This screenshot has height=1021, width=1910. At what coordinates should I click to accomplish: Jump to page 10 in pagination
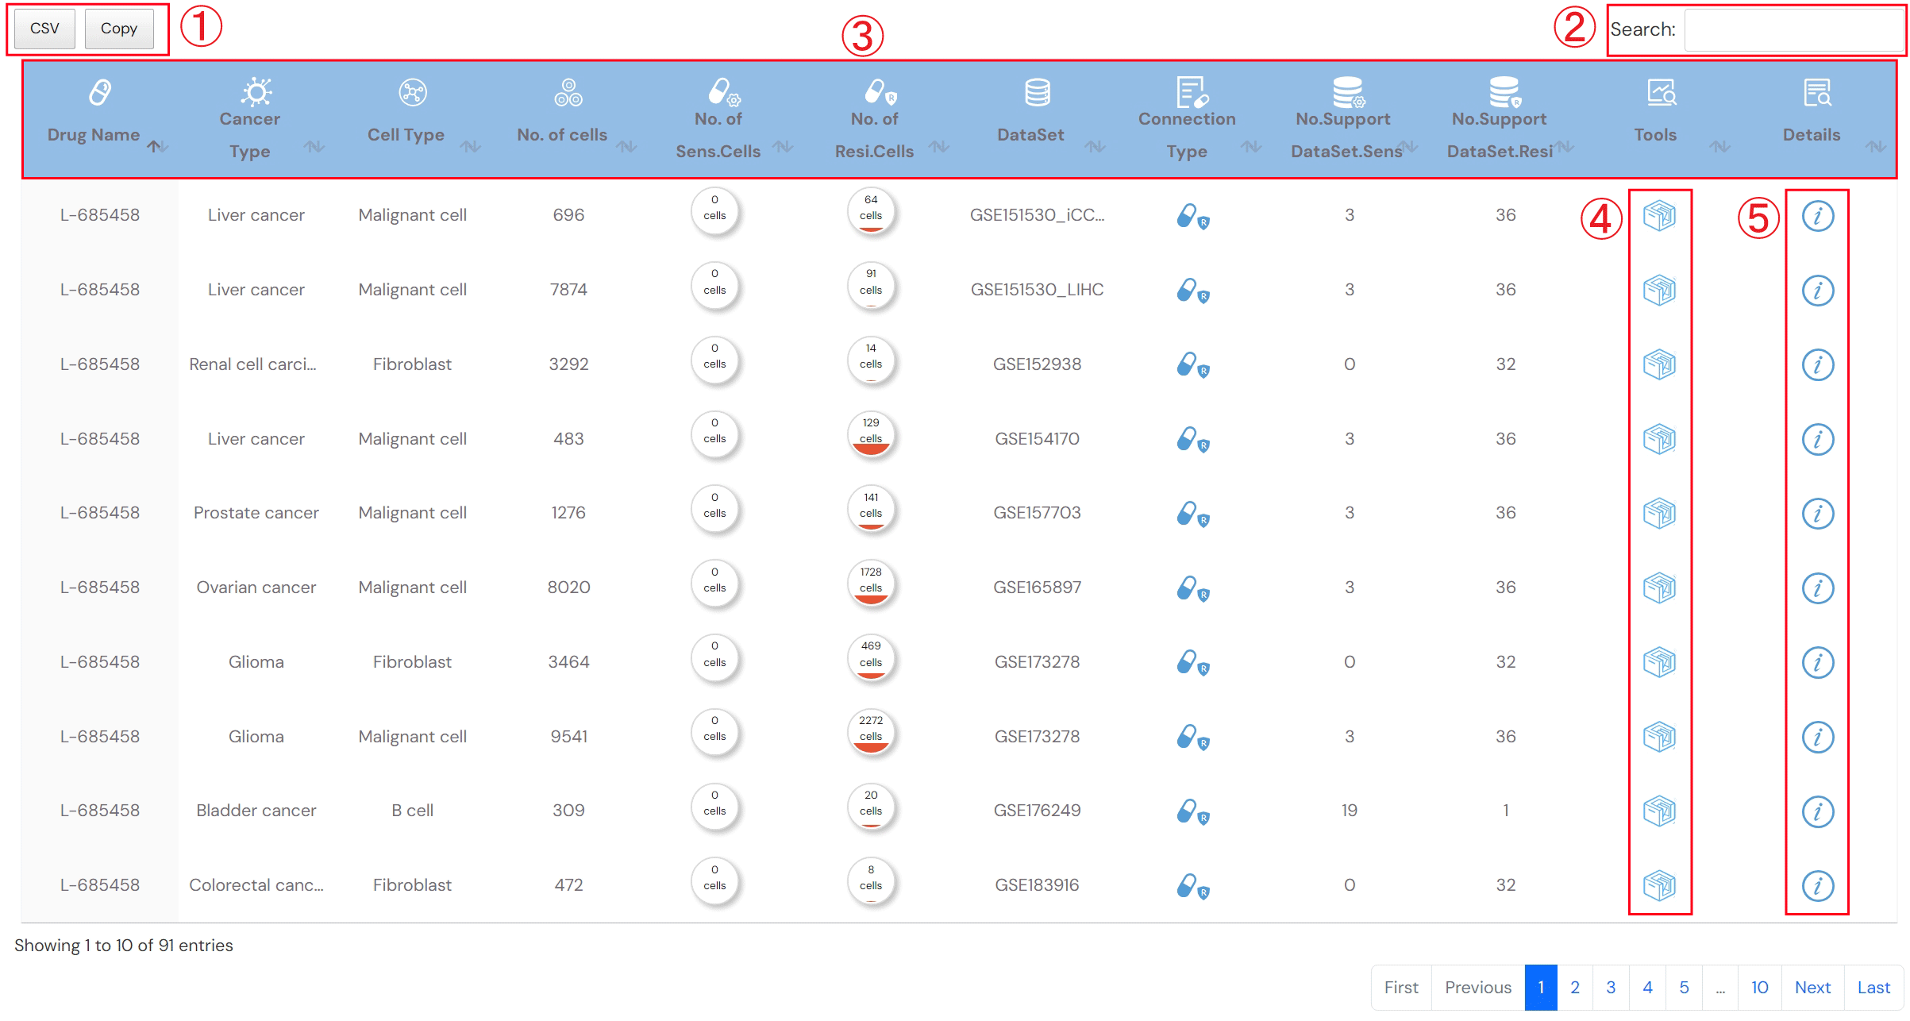pos(1759,987)
